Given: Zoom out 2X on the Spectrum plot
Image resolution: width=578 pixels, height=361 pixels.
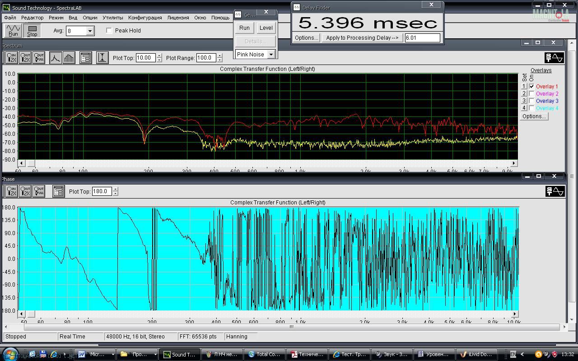Looking at the screenshot, I should pyautogui.click(x=25, y=58).
